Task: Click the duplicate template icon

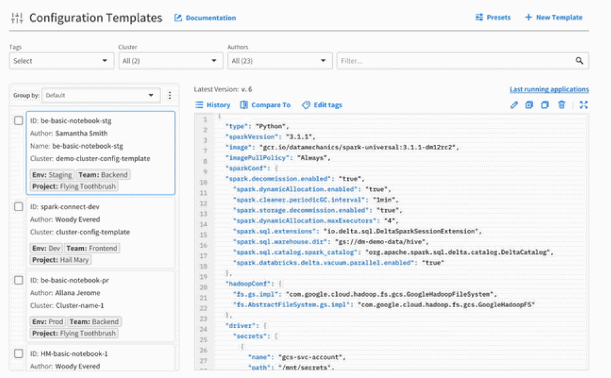Action: click(x=529, y=105)
